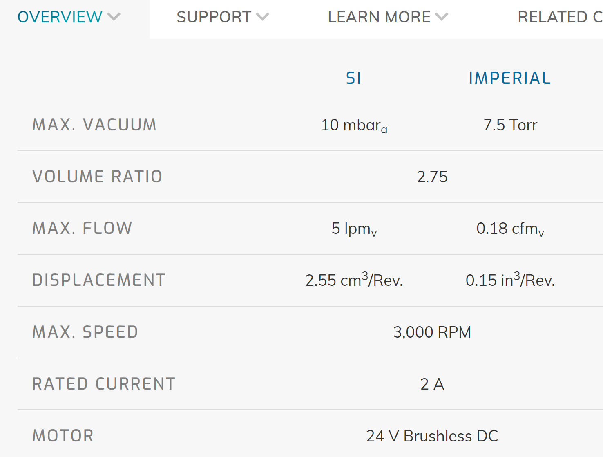Click the 5 lpm max flow value
Screen dimensions: 603x457
coord(354,229)
